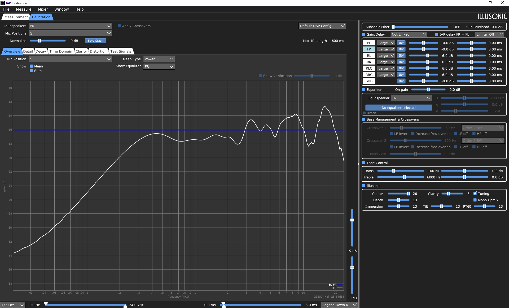Select the SUB channel label
Viewport: 509px width, 308px height.
(369, 81)
